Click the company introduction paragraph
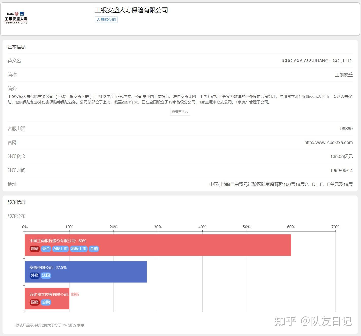Viewport: 361px width, 336px height. tap(180, 99)
